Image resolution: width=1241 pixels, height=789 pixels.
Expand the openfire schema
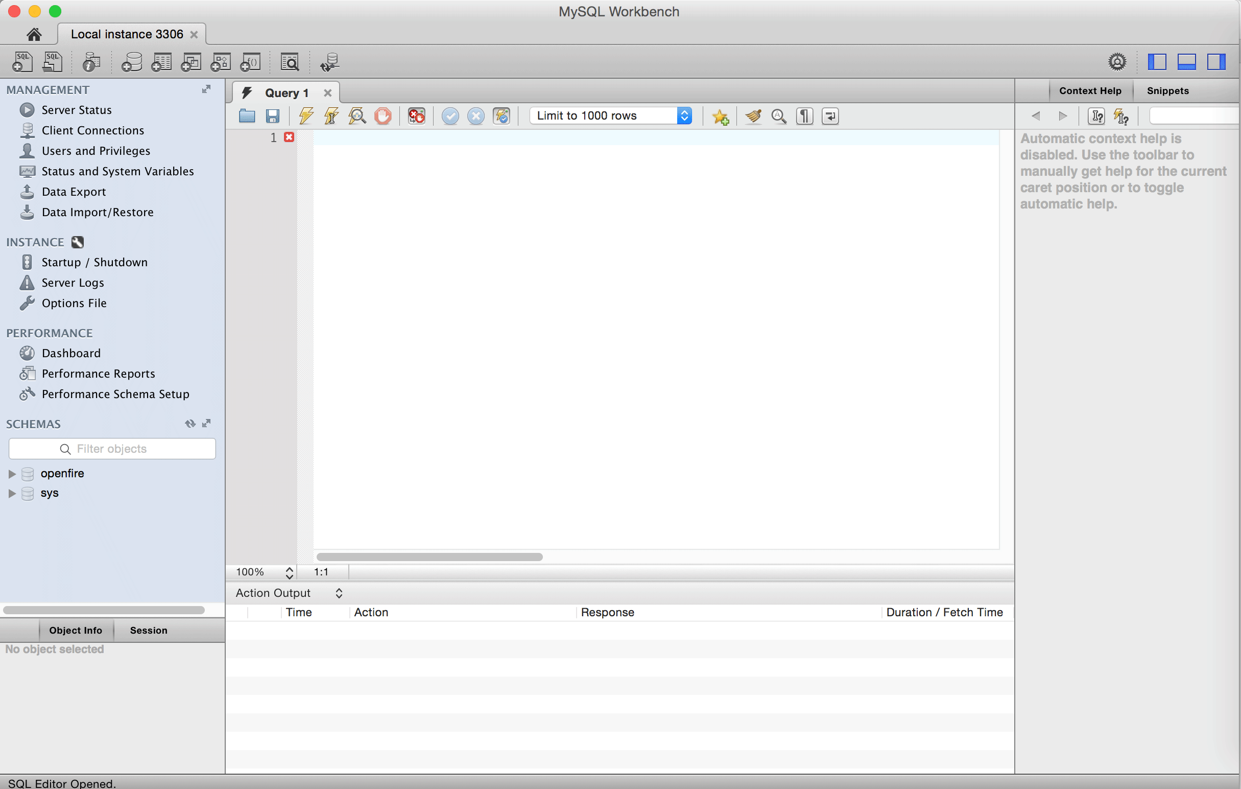[x=12, y=473]
